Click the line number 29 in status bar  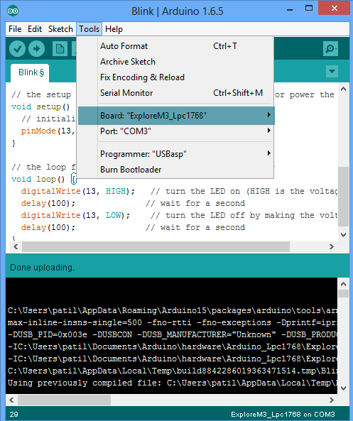[13, 415]
